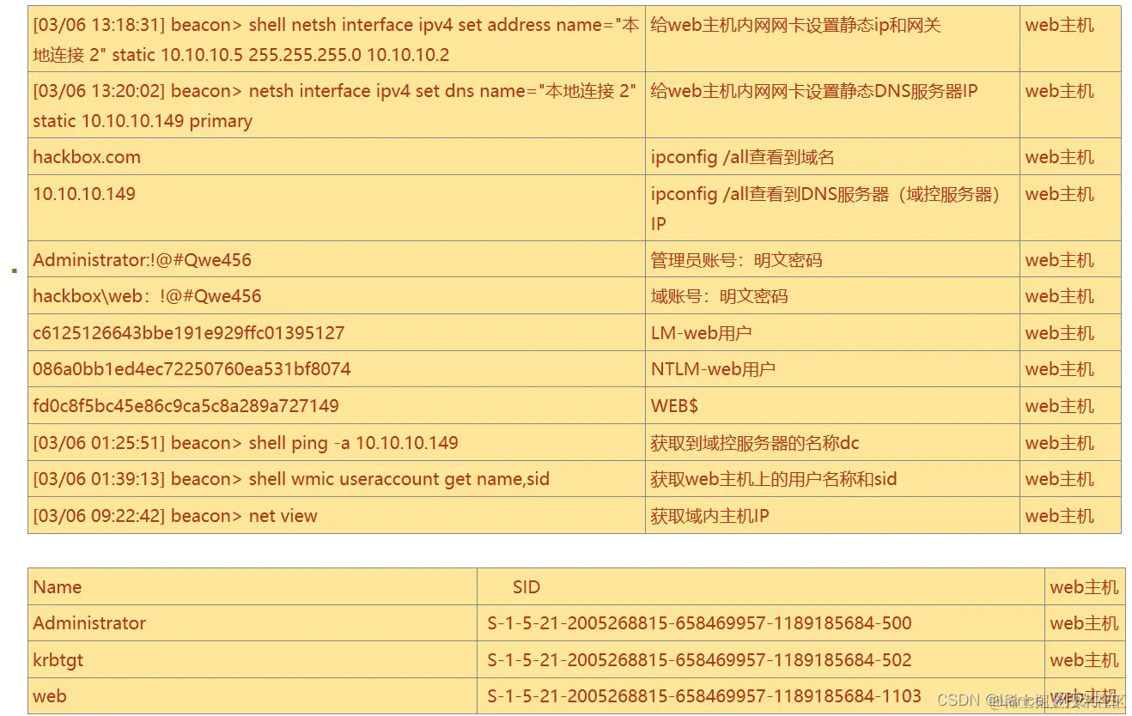The height and width of the screenshot is (716, 1132).
Task: Click the LM-web用户 description cell
Action: click(832, 333)
